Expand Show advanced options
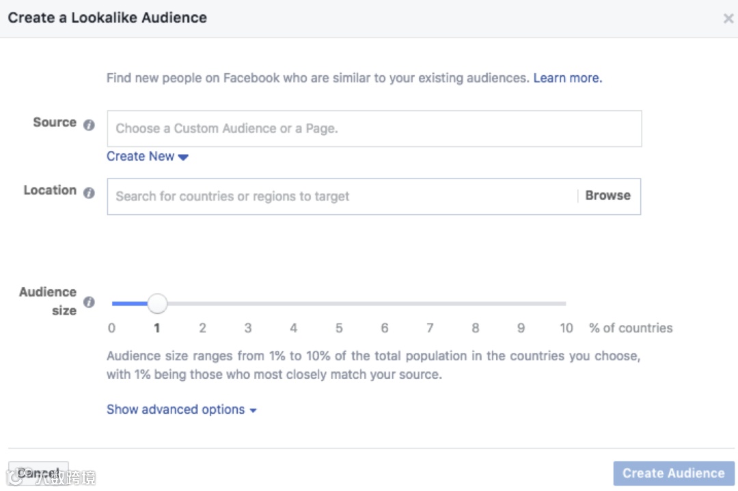 click(x=174, y=409)
